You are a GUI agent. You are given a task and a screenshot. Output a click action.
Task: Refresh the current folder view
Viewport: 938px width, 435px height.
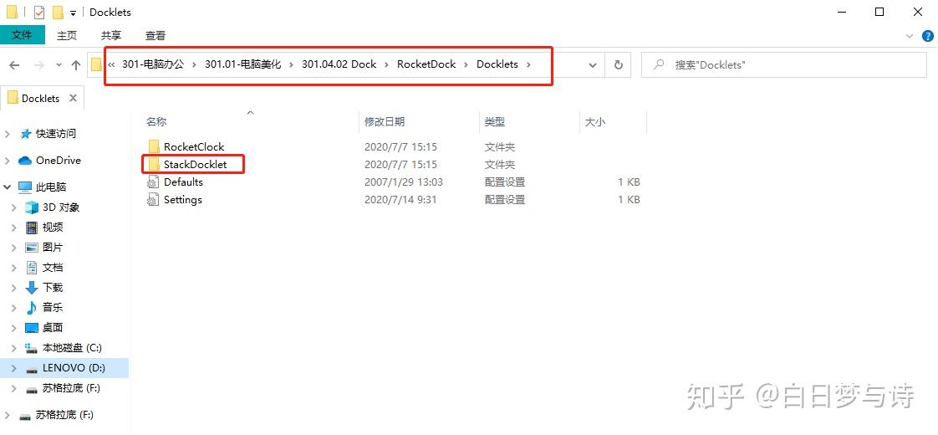pos(619,64)
